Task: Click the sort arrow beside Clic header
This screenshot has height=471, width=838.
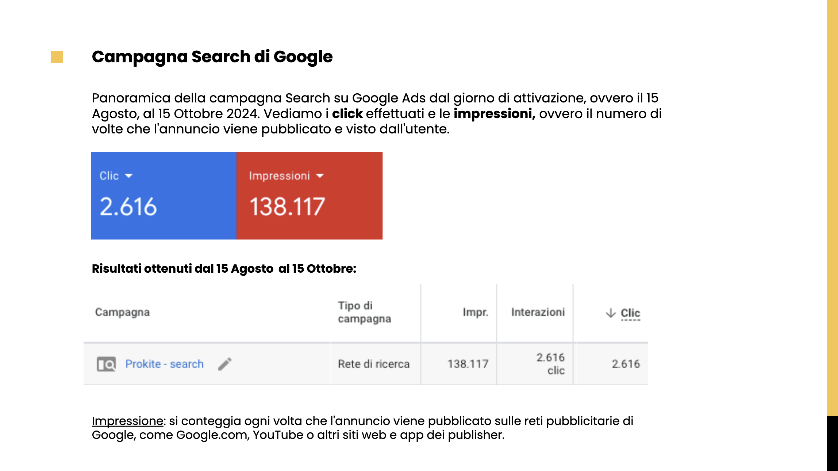Action: (611, 313)
